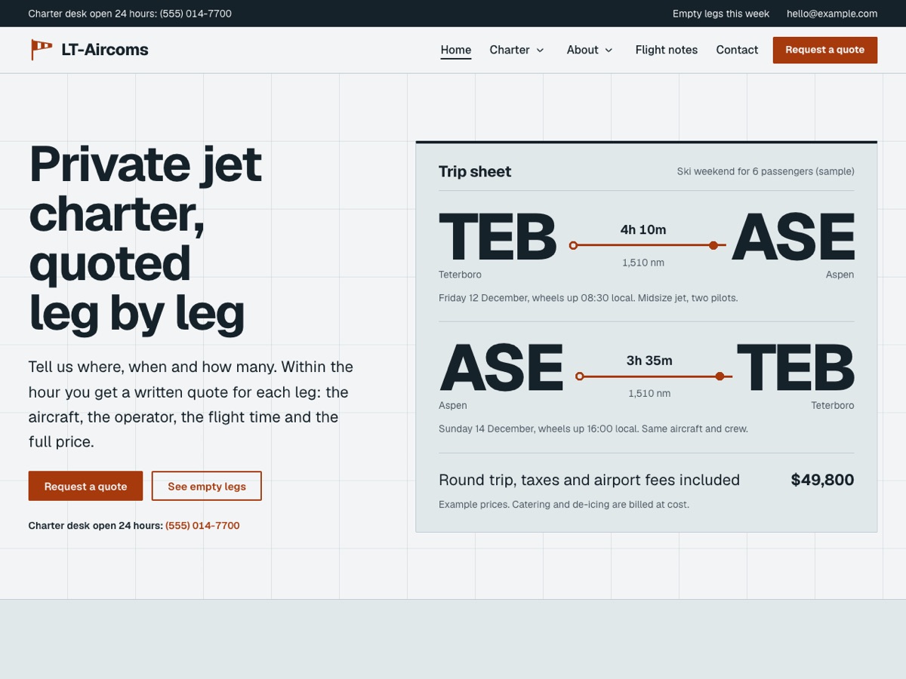
Task: Click the filled destination dot on ASE–TEB route
Action: 720,376
